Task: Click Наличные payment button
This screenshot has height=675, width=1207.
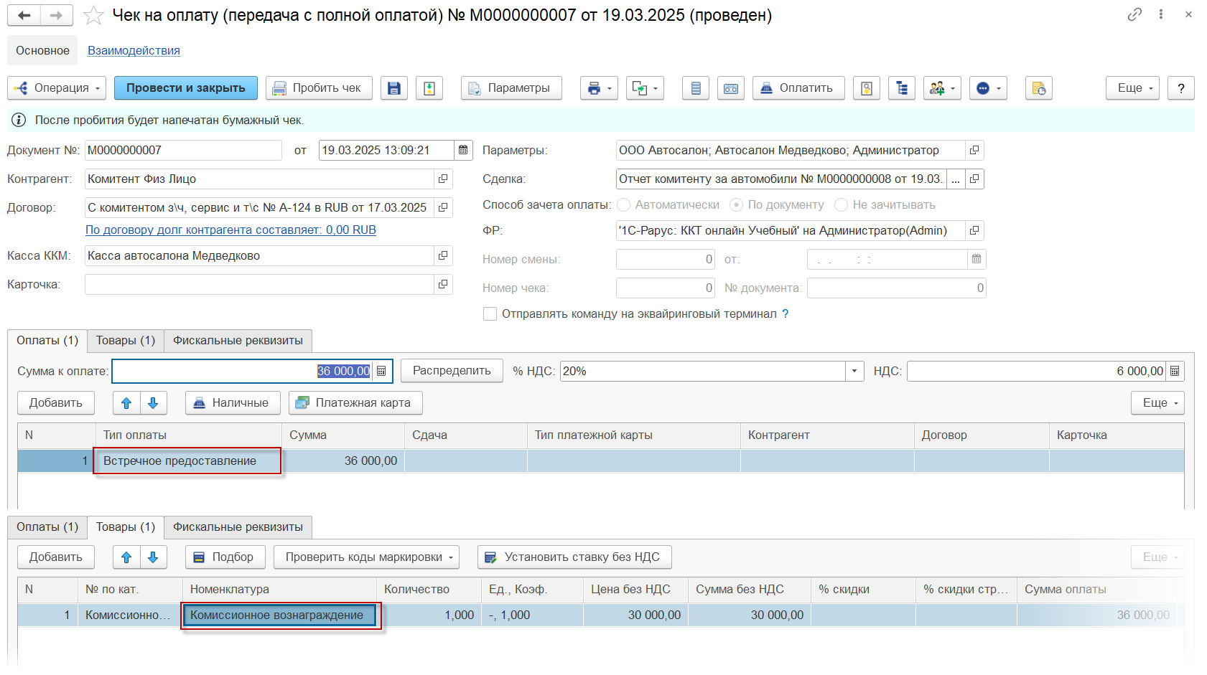Action: pos(233,403)
